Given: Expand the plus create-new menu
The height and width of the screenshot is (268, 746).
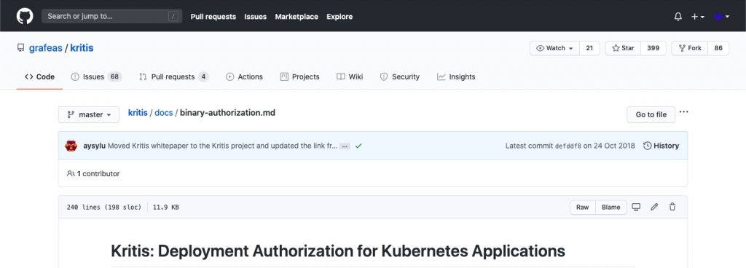Looking at the screenshot, I should point(698,17).
